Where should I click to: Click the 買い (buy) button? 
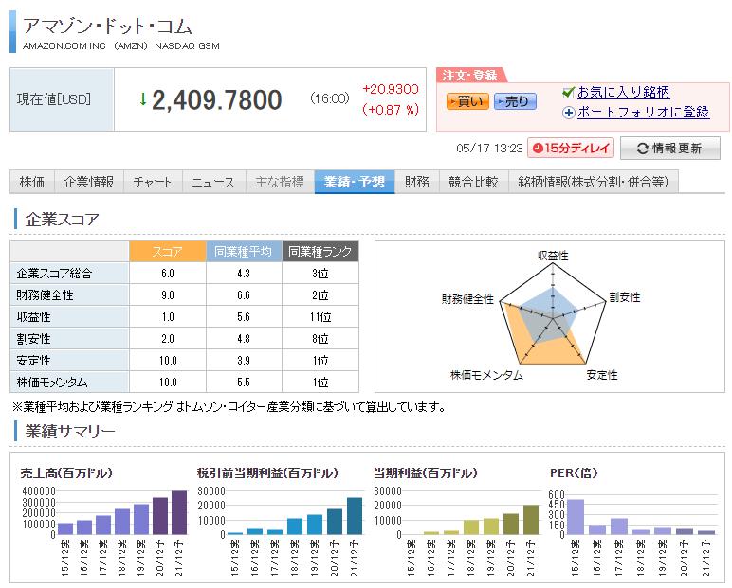pos(467,101)
